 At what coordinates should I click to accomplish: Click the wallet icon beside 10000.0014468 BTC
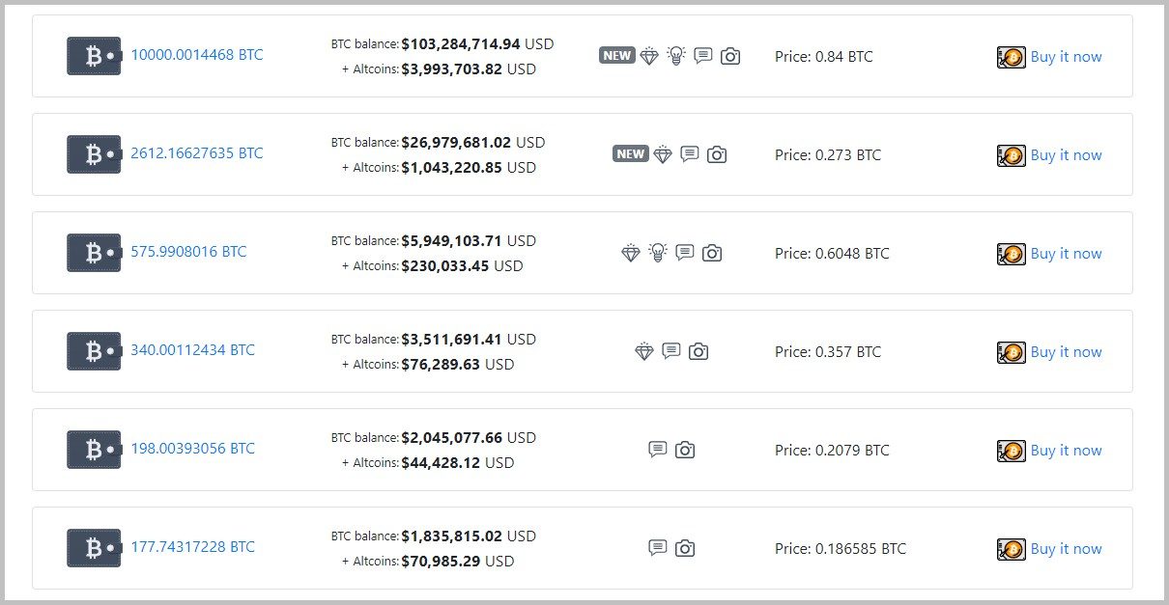pyautogui.click(x=94, y=56)
